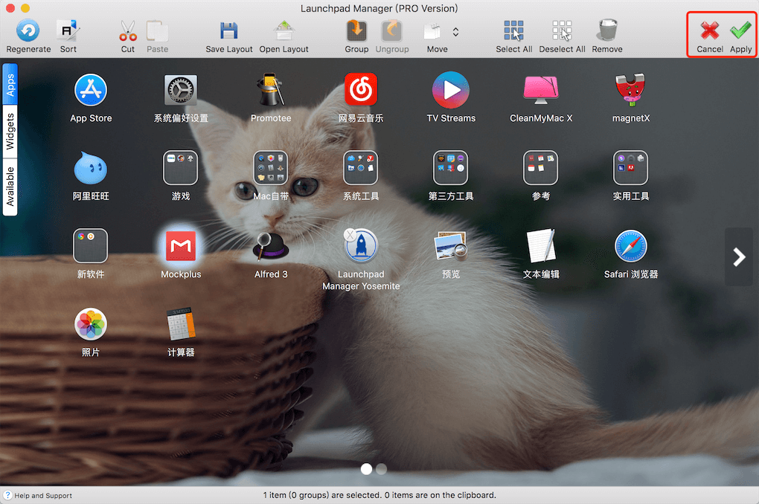Select the 照片 app icon
This screenshot has height=504, width=759.
coord(91,324)
